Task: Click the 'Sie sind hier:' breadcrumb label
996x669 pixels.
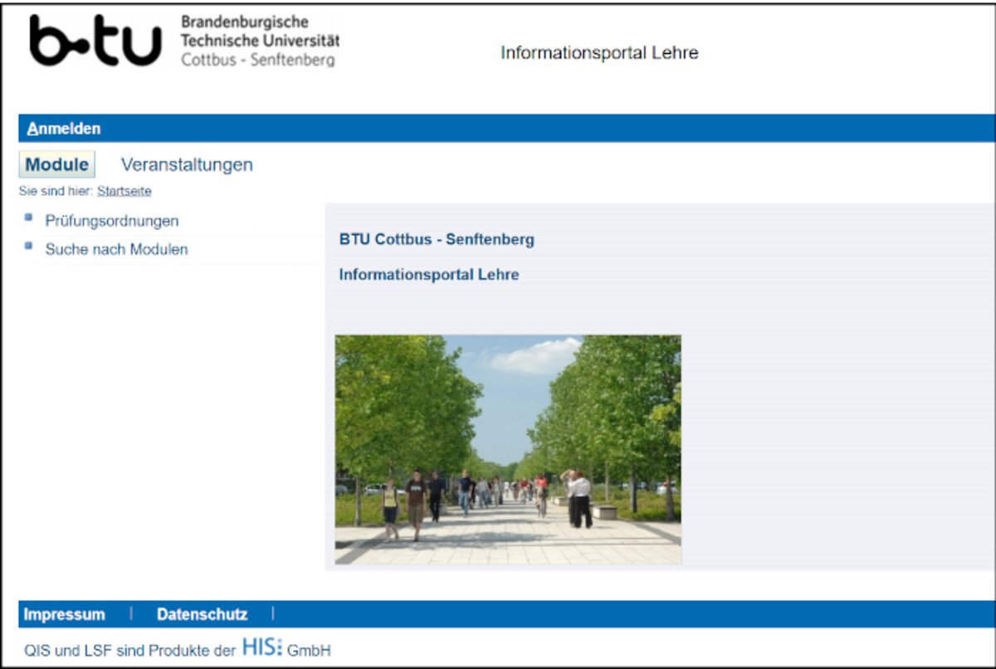Action: pyautogui.click(x=56, y=191)
